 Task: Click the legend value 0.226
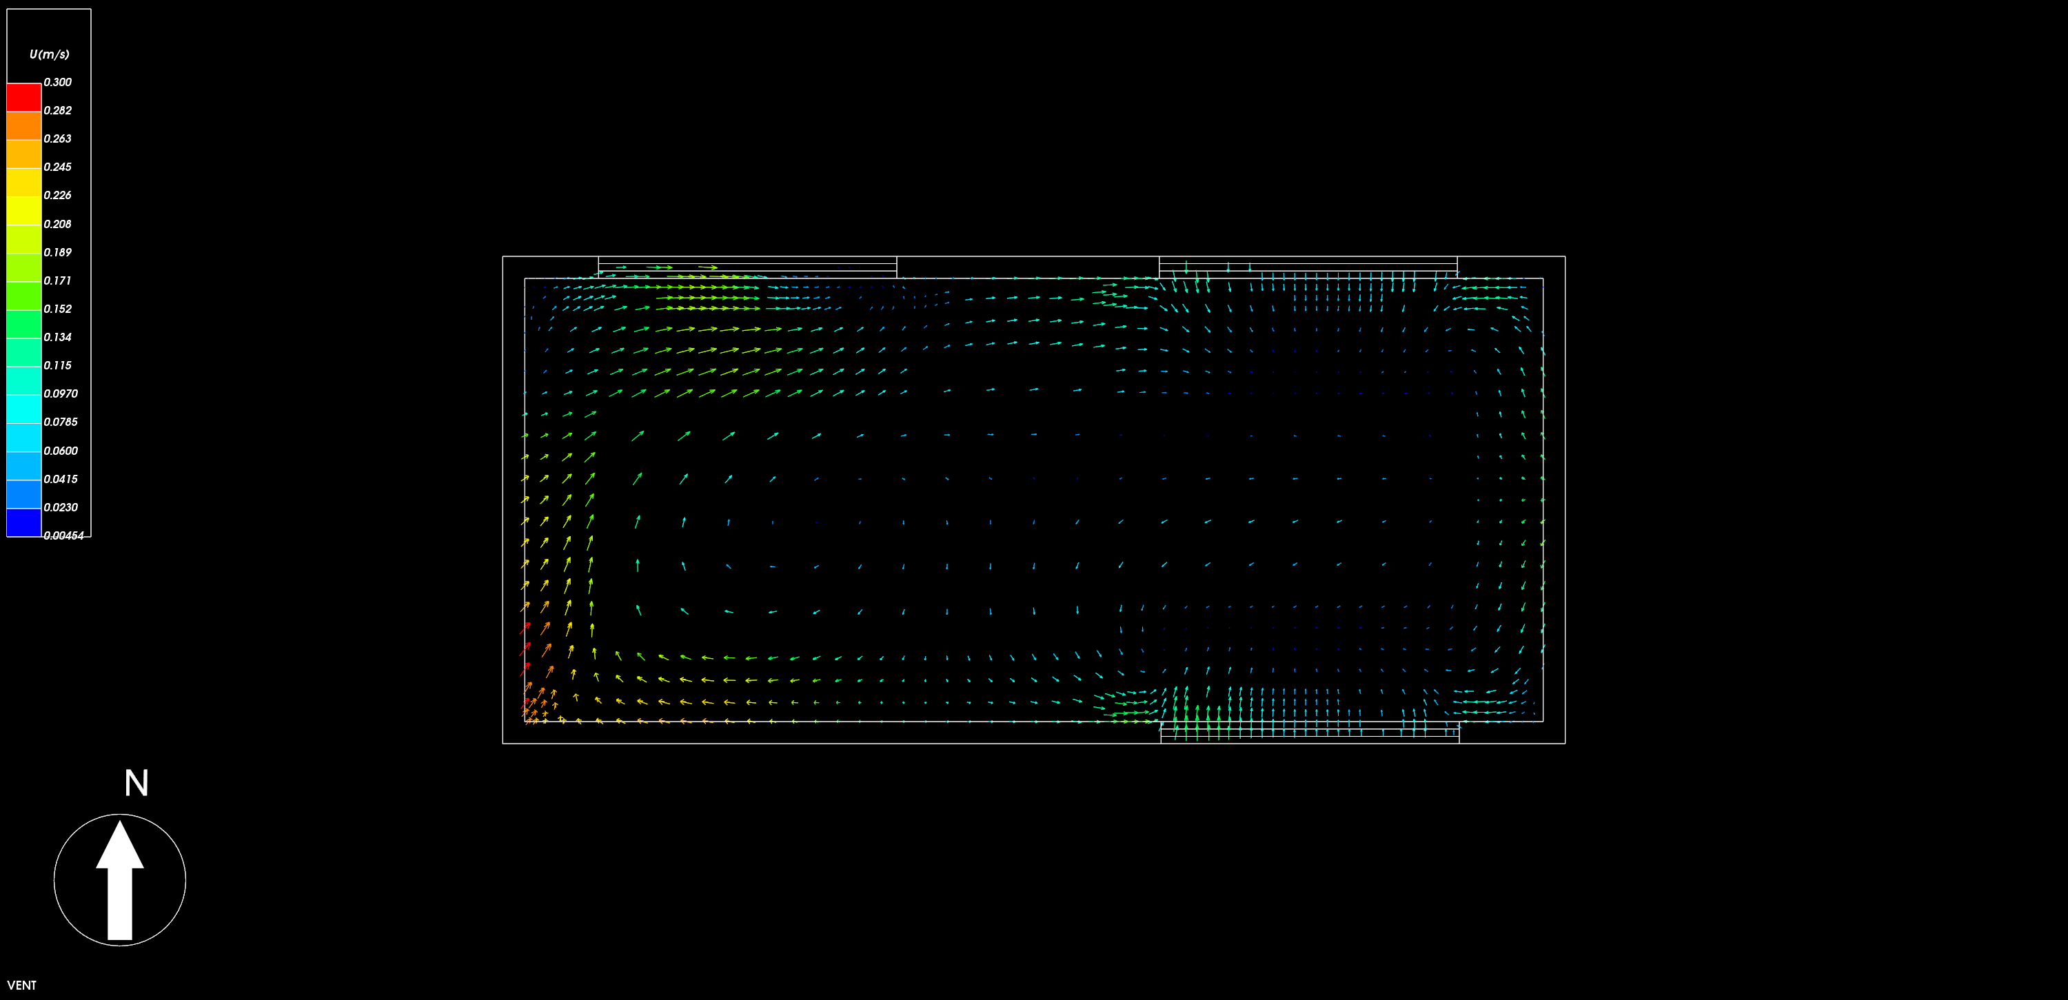(58, 195)
